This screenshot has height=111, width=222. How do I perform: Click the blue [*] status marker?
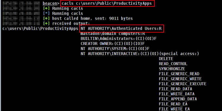click(47, 13)
